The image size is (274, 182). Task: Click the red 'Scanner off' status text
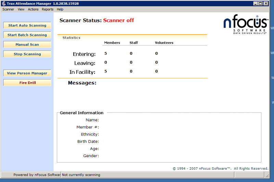[119, 21]
